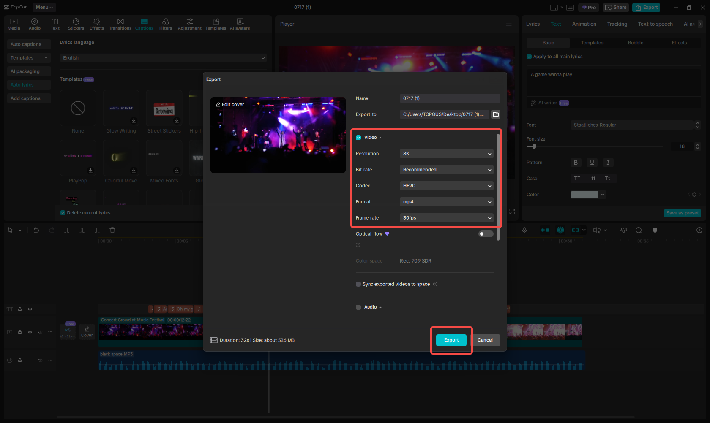Open the Effects panel
Viewport: 710px width, 423px height.
pos(97,24)
